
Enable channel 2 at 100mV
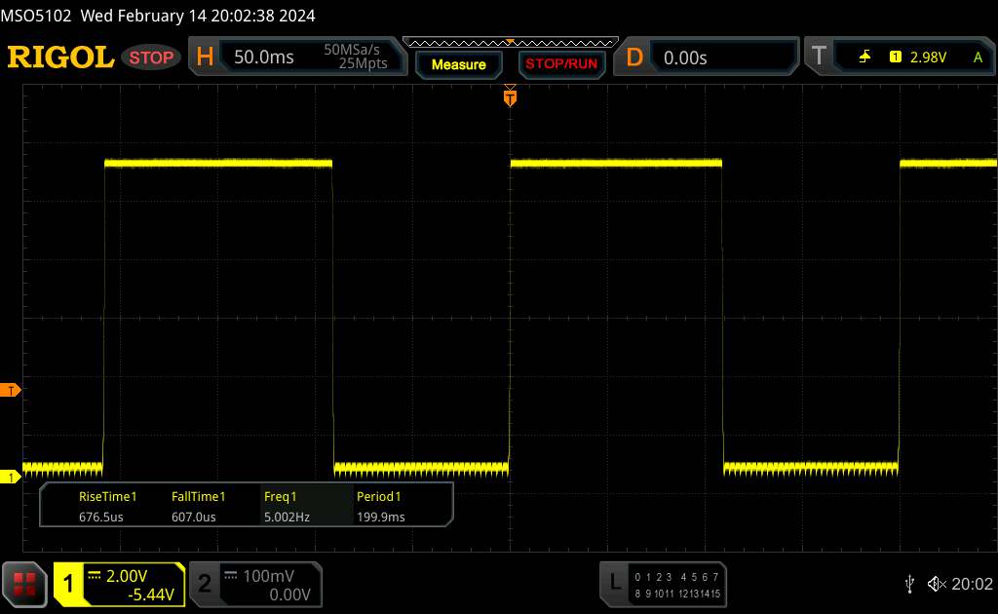[x=254, y=584]
